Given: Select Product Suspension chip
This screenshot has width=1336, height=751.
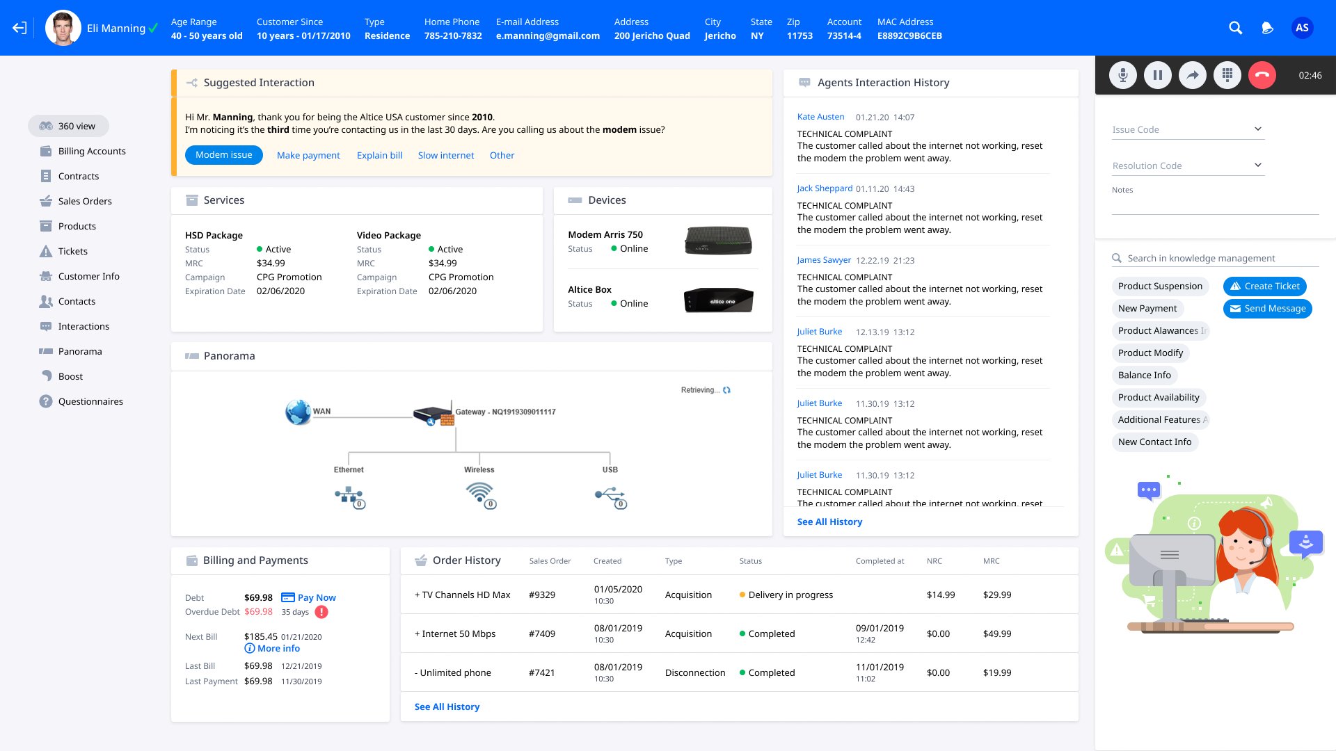Looking at the screenshot, I should [1160, 286].
